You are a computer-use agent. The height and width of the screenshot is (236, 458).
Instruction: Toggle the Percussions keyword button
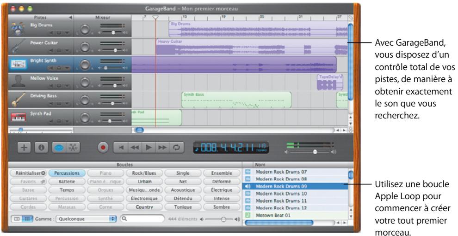(67, 173)
